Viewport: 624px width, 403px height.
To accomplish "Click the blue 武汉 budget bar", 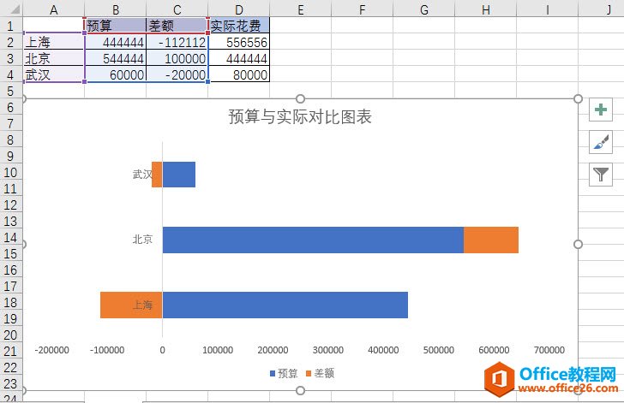I will [178, 175].
